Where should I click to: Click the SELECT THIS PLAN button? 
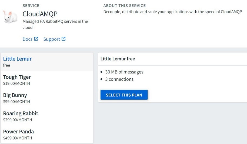124,95
